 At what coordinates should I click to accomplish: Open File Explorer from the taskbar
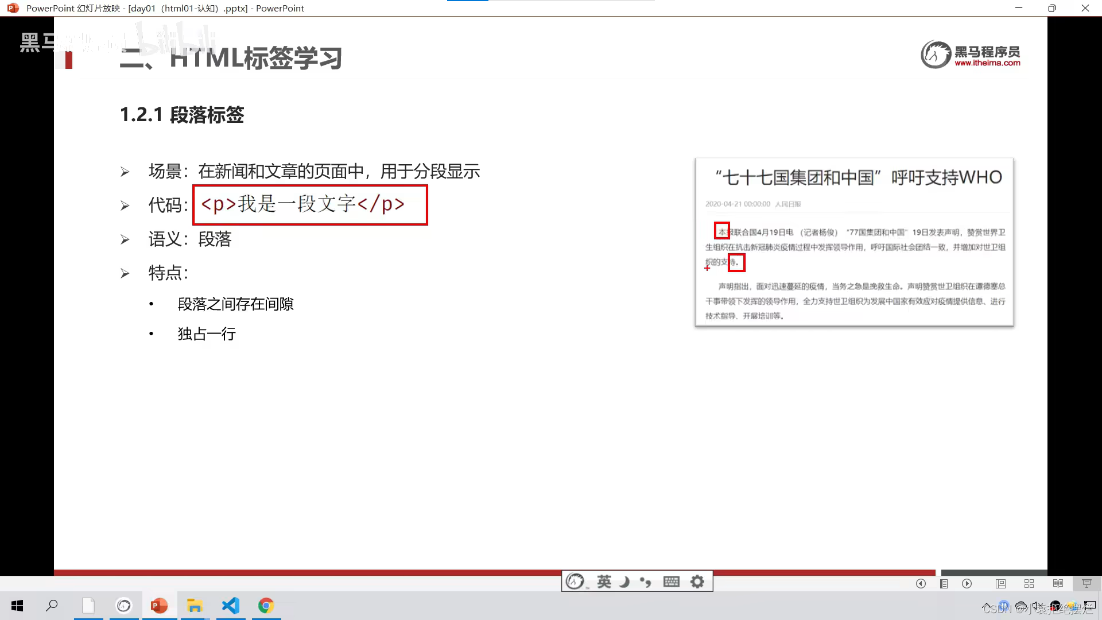195,606
